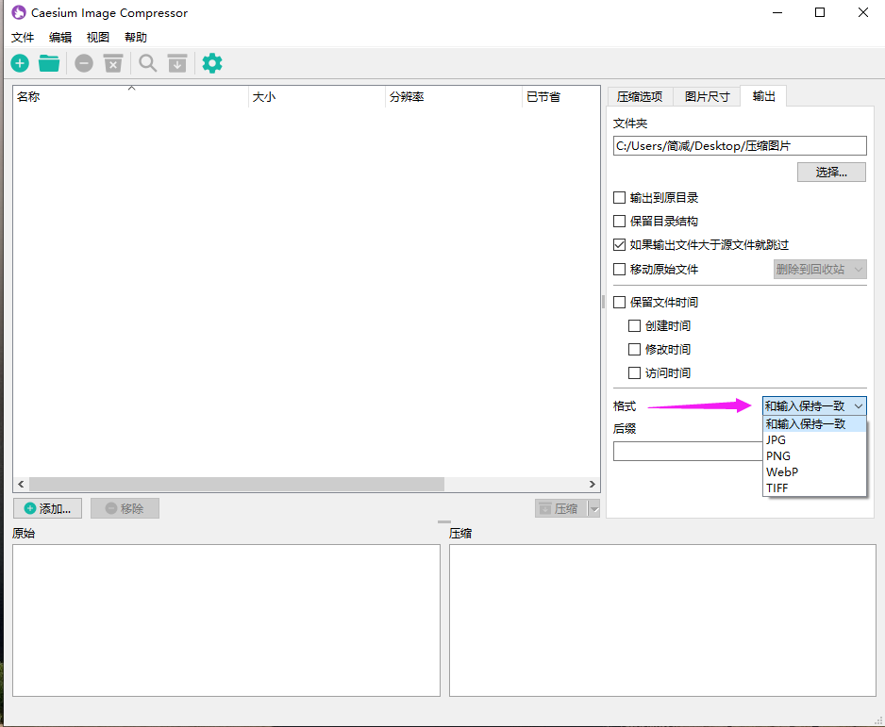Click the magnifier preview icon

(148, 63)
